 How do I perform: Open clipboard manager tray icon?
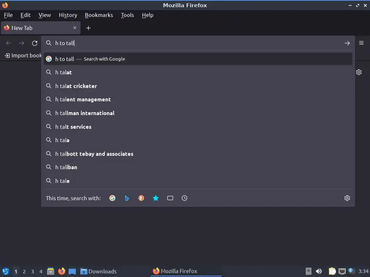tap(332, 271)
